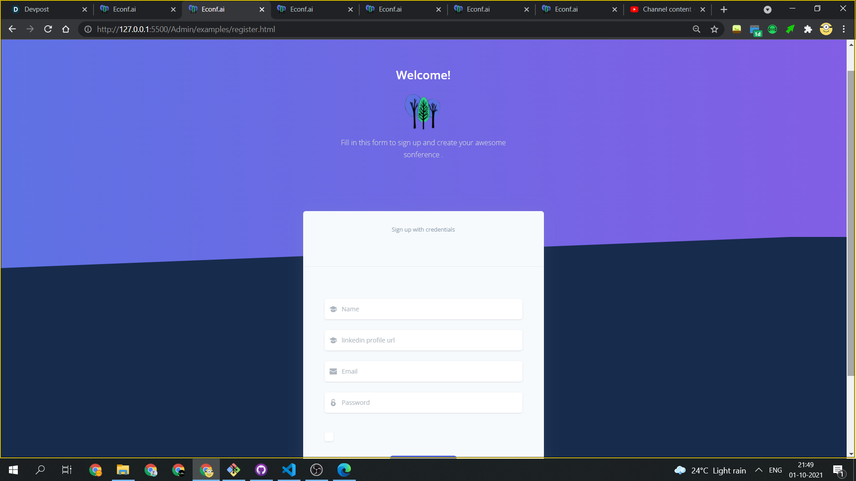This screenshot has height=481, width=856.
Task: Open the zoom magnifier icon in address bar
Action: 696,29
